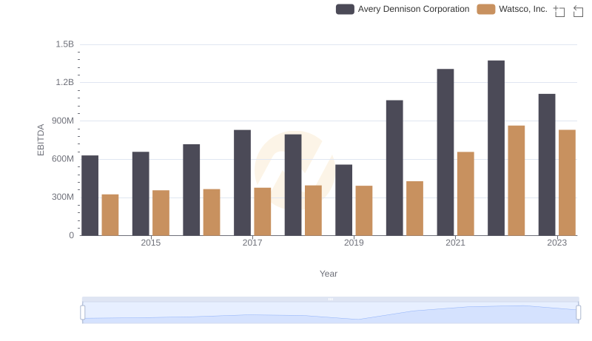Viewport: 592px width, 341px height.
Task: Click the Year axis title
Action: pos(329,274)
